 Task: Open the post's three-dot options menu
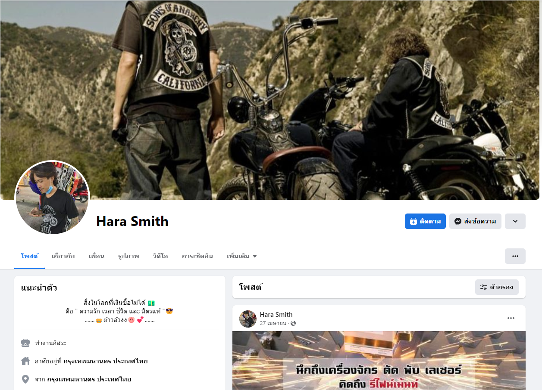511,318
